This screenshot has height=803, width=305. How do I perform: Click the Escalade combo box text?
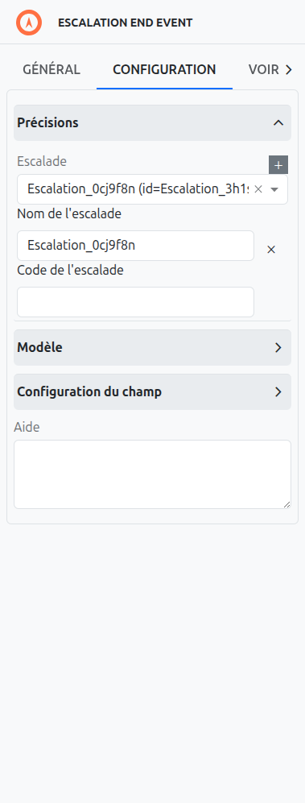[138, 189]
